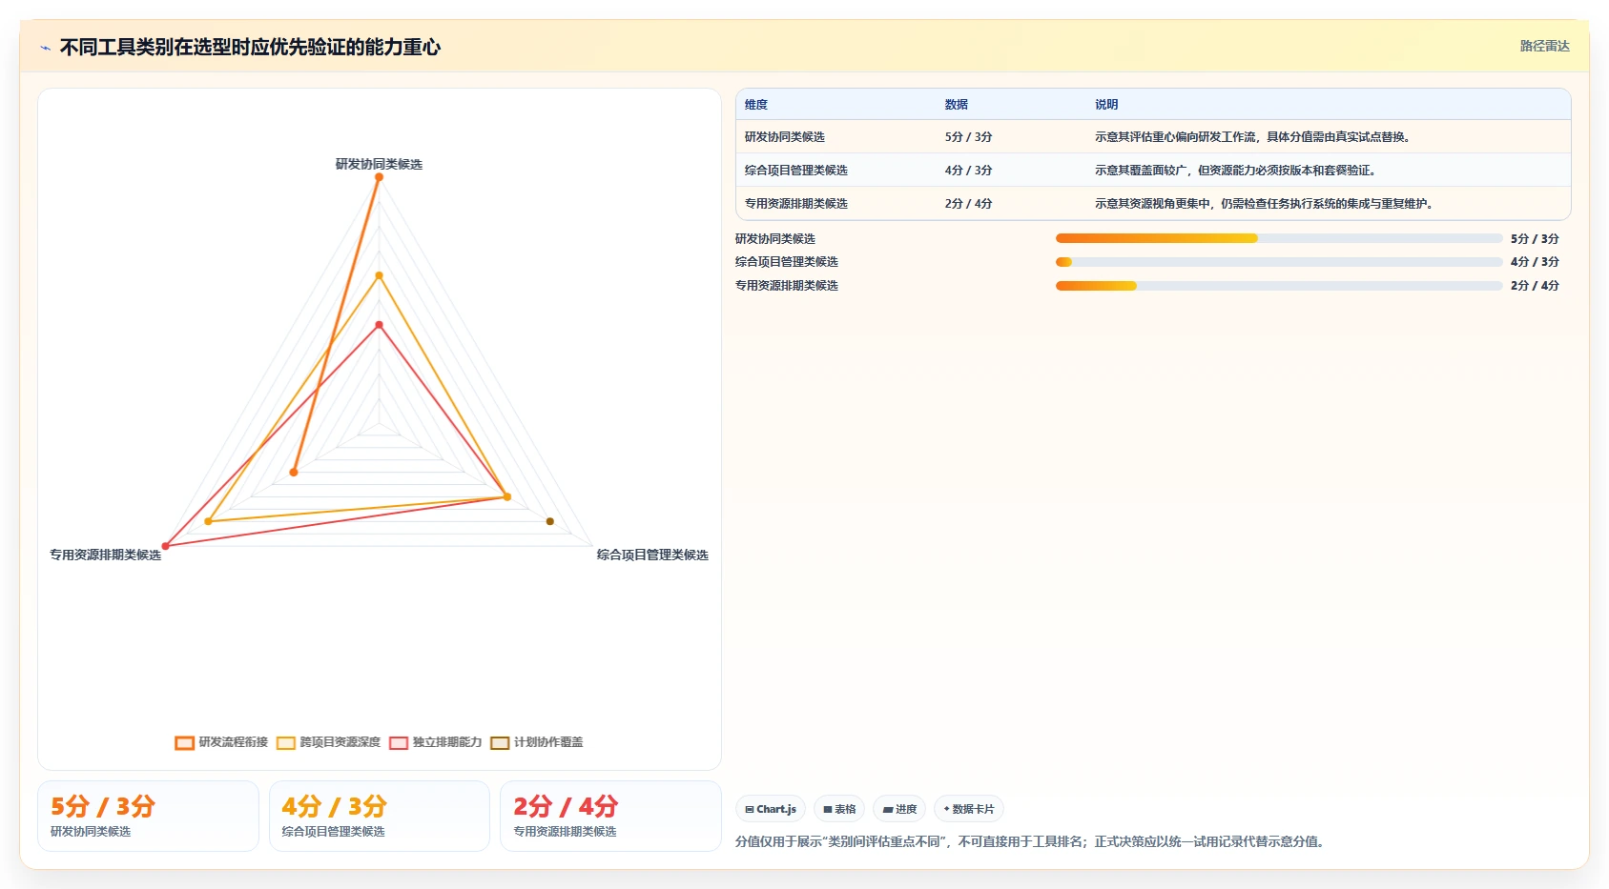The height and width of the screenshot is (889, 1609).
Task: Click radar axis label 综合项目管理类候选
Action: [652, 555]
